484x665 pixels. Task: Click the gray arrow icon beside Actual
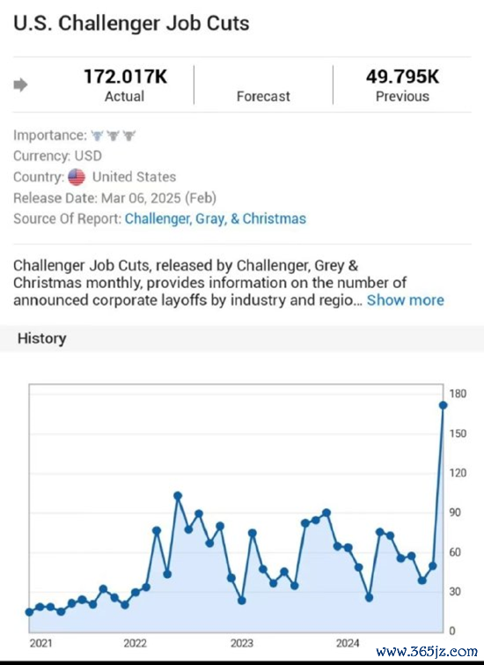click(x=20, y=85)
